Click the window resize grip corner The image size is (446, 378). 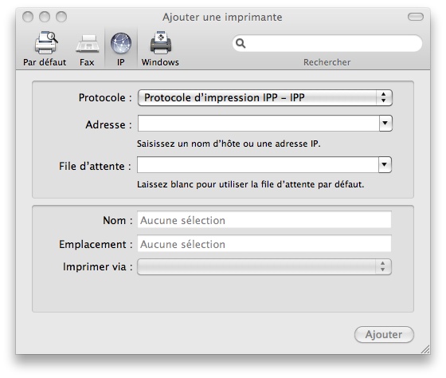pos(425,349)
